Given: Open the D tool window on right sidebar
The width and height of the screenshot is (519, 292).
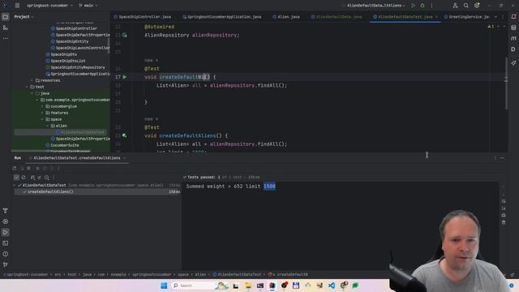Looking at the screenshot, I should coord(513,49).
